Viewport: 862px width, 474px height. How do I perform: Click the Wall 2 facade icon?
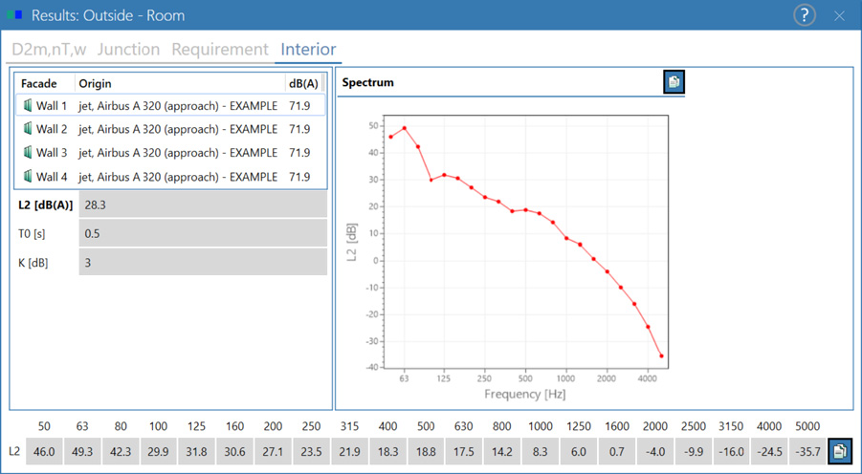point(28,129)
